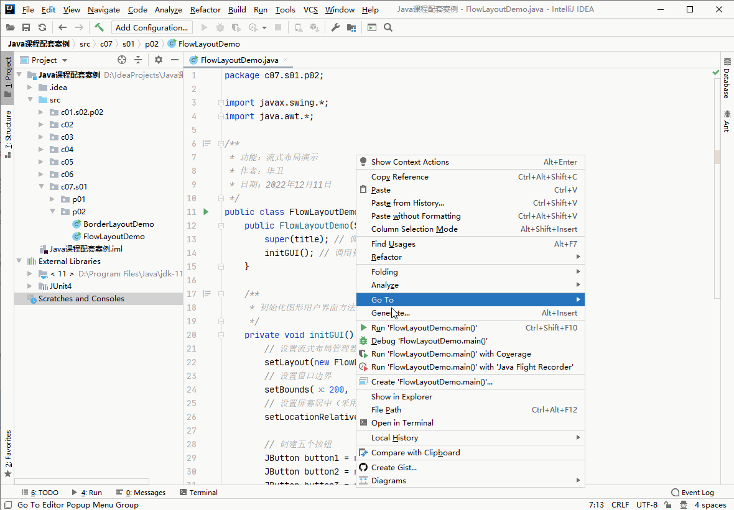This screenshot has width=734, height=510.
Task: Collapse the src folder in project tree
Action: 30,99
